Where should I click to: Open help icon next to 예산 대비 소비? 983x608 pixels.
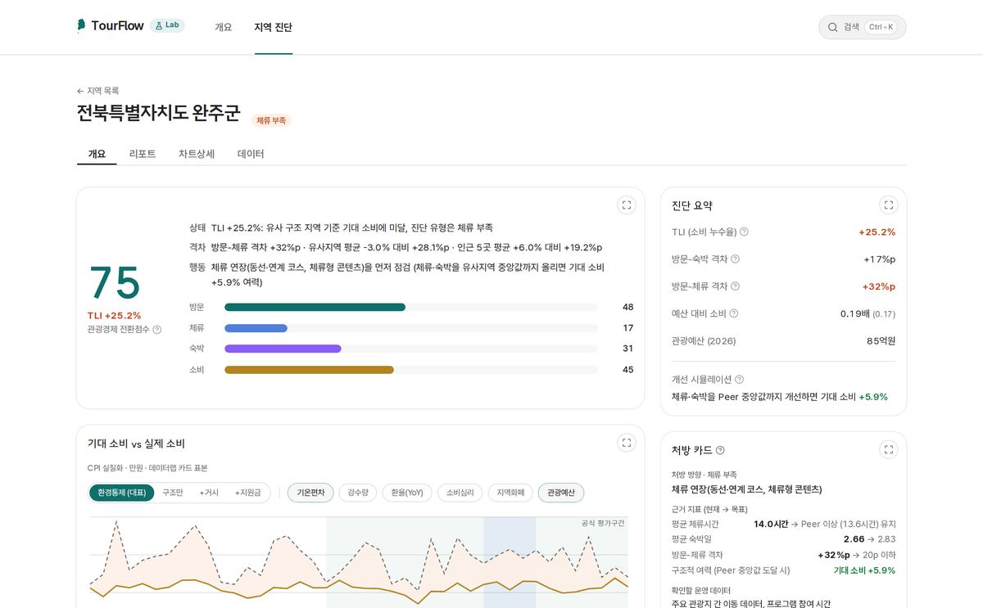[x=733, y=313]
